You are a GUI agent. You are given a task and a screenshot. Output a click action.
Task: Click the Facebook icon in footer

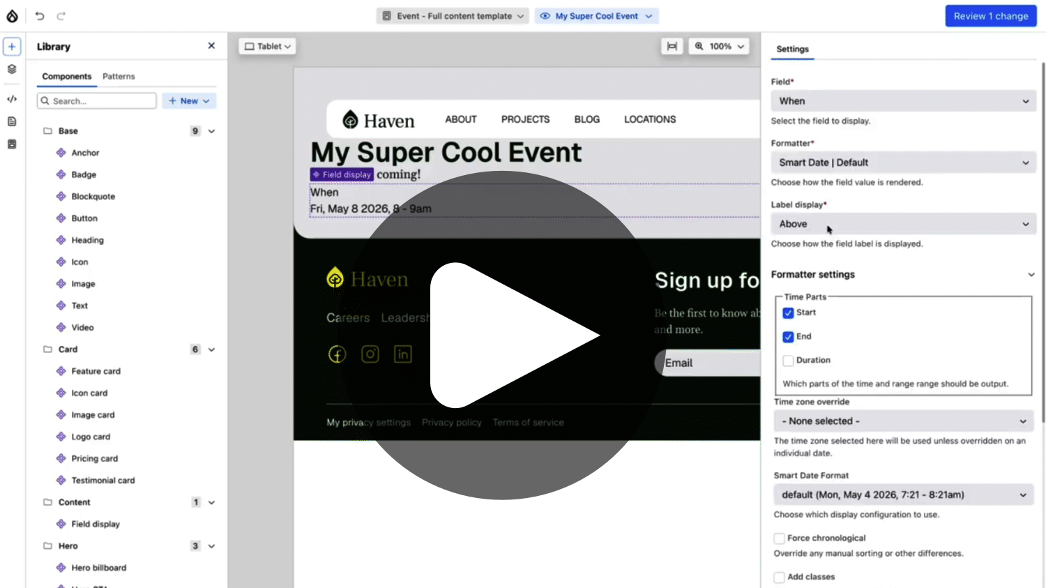337,354
